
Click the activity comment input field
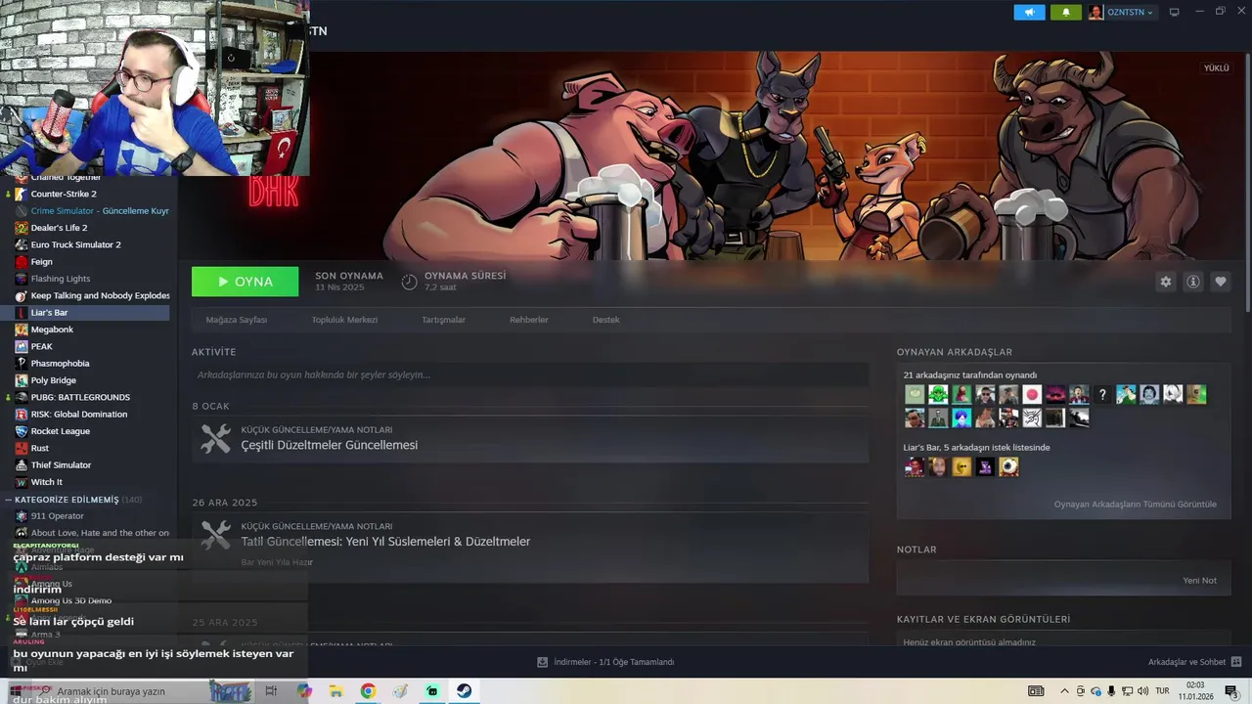tap(530, 374)
